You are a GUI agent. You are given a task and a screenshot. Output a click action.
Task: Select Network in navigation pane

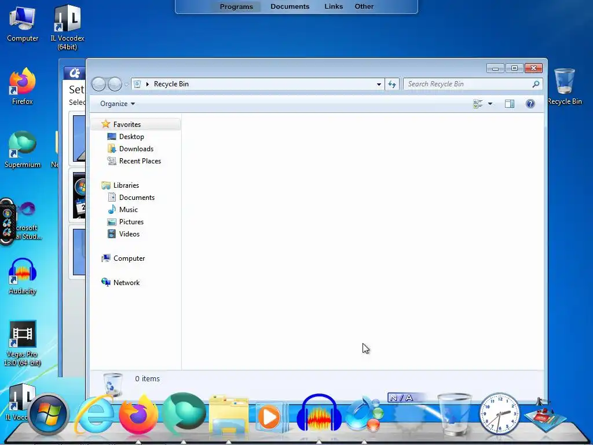[126, 283]
